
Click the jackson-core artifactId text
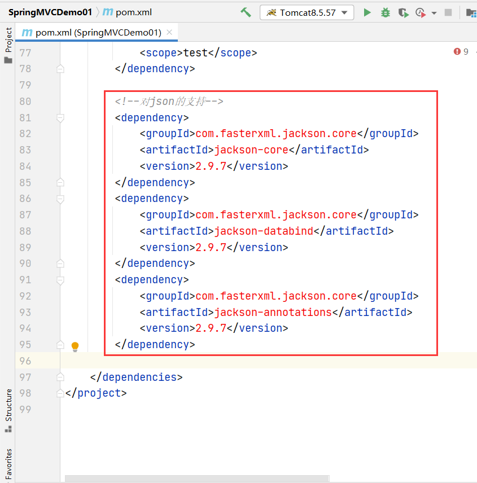(x=251, y=150)
